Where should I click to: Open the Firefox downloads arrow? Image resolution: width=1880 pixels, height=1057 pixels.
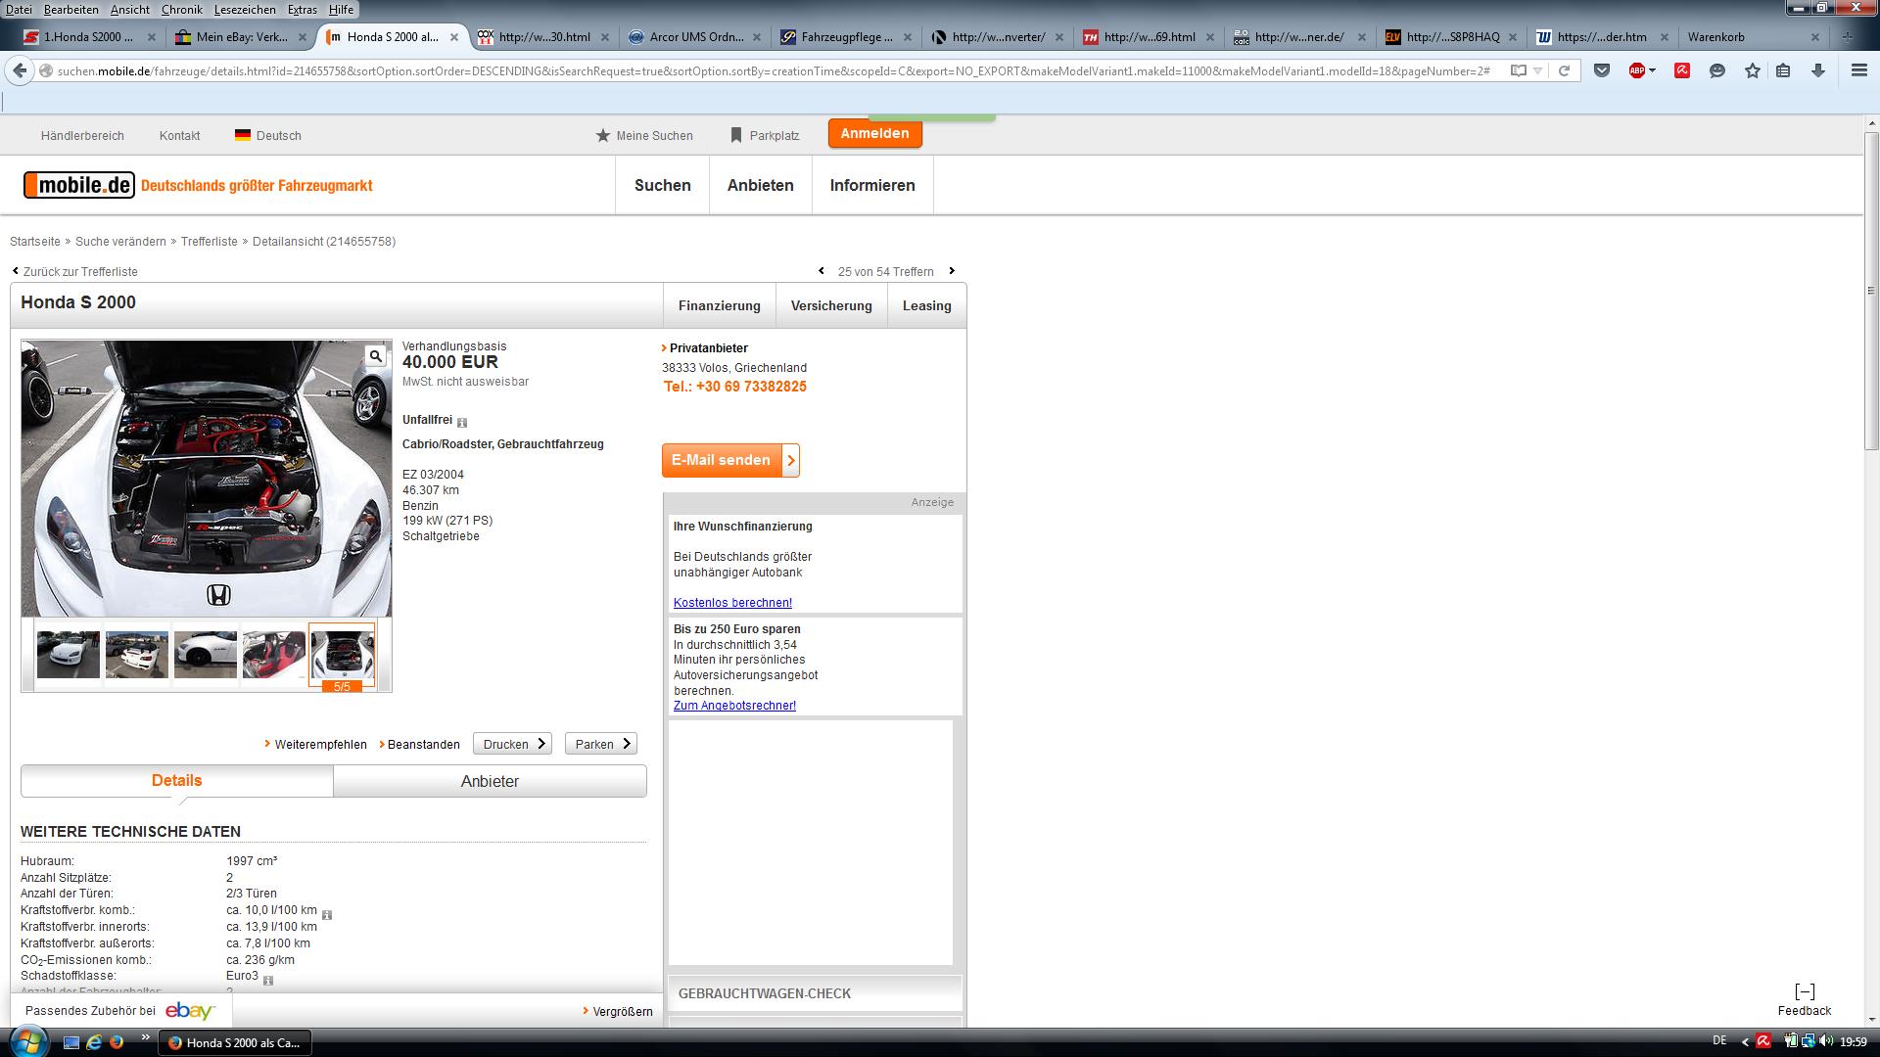tap(1818, 70)
